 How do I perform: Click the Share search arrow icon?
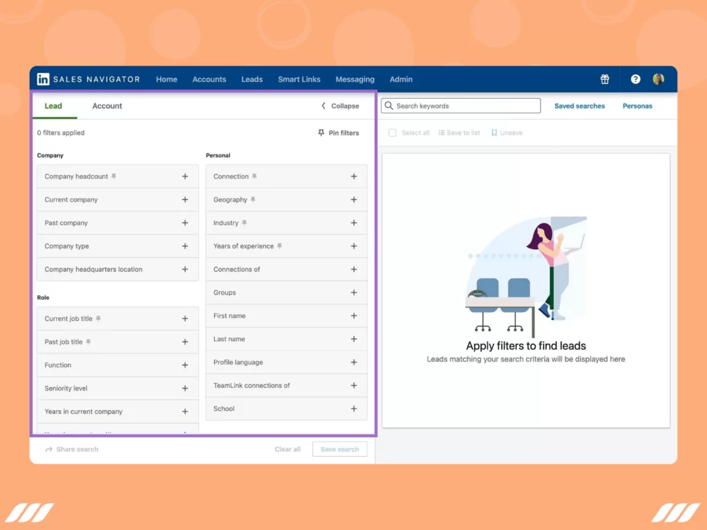pyautogui.click(x=49, y=449)
